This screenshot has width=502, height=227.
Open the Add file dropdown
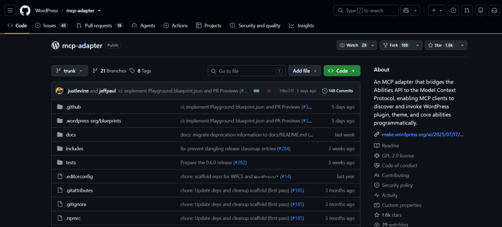coord(304,70)
